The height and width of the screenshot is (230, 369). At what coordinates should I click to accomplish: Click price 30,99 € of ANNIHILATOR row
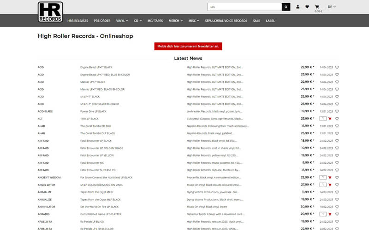[x=307, y=207]
